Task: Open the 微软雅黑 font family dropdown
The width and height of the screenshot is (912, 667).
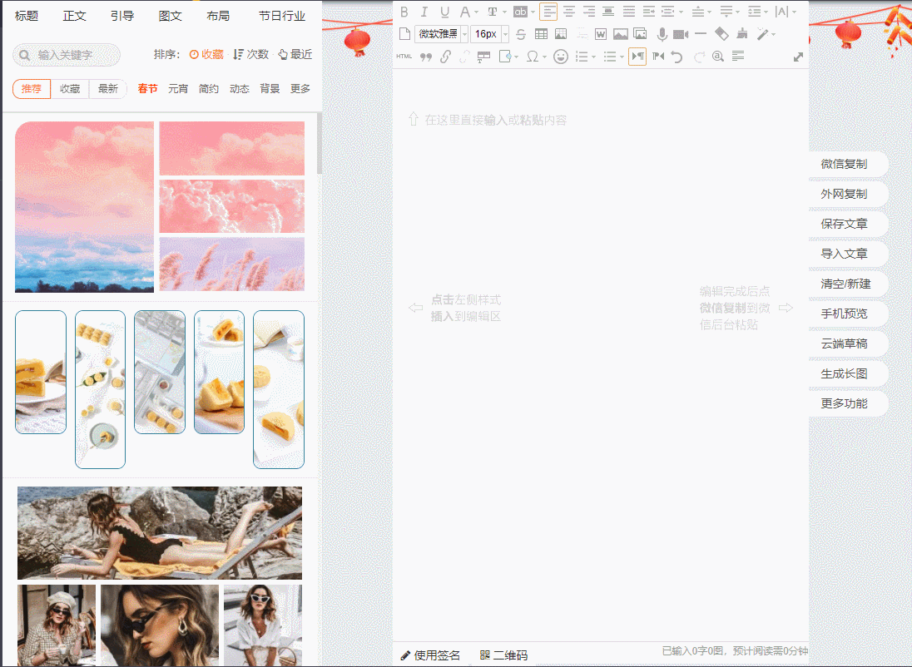Action: [442, 34]
